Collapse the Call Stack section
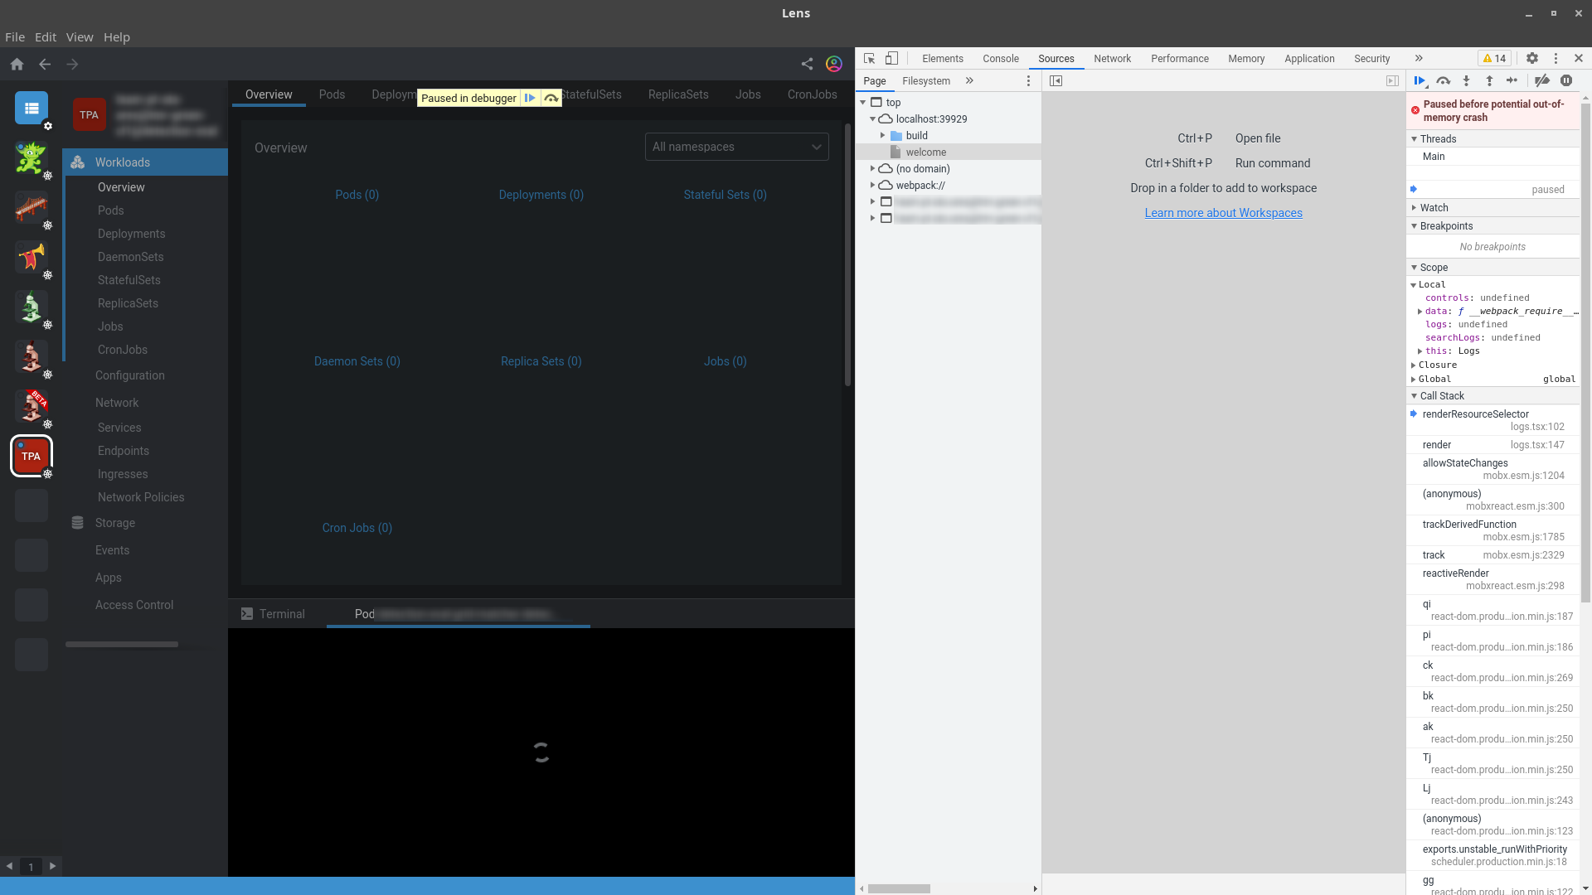Screen dimensions: 1592x895 click(x=1415, y=395)
